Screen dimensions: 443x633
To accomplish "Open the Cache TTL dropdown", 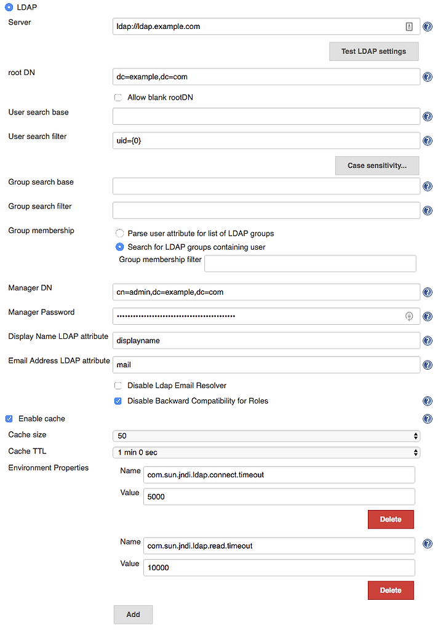I will click(x=266, y=453).
